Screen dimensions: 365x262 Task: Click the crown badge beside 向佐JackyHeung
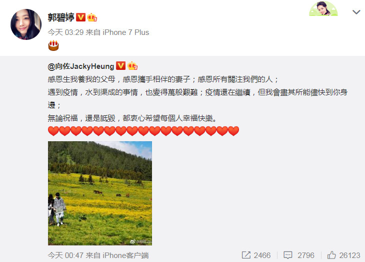132,66
